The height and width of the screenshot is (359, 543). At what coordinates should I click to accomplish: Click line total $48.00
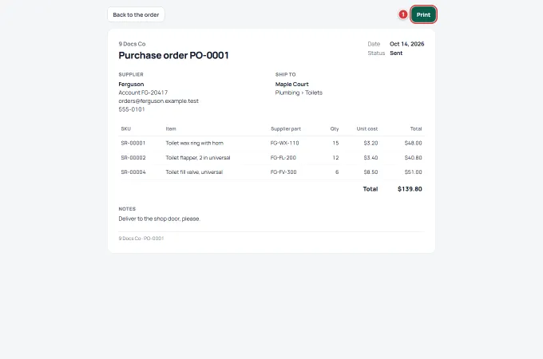click(413, 143)
